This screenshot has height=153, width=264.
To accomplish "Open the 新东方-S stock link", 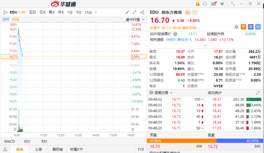I will tap(184, 40).
